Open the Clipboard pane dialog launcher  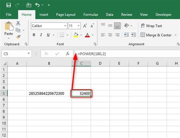(26, 44)
